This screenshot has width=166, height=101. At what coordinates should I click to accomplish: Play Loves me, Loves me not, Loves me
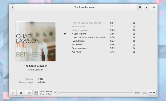88,37
